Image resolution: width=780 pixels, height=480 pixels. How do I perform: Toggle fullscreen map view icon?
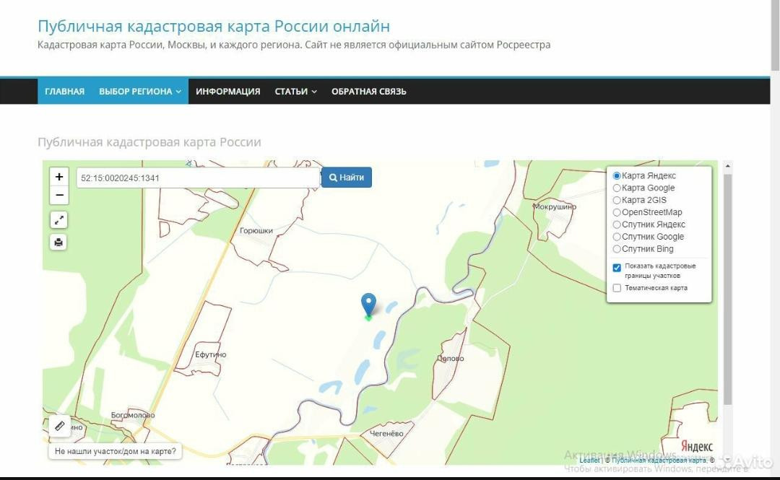pyautogui.click(x=59, y=220)
